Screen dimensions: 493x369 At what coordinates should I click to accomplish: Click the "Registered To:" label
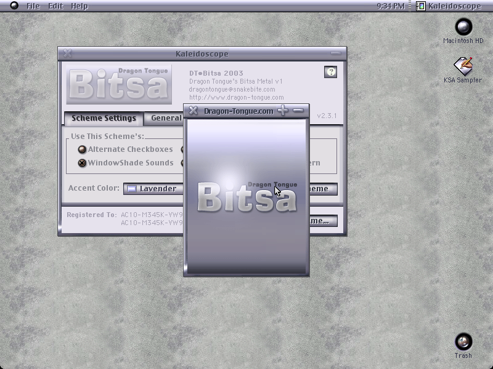click(91, 215)
